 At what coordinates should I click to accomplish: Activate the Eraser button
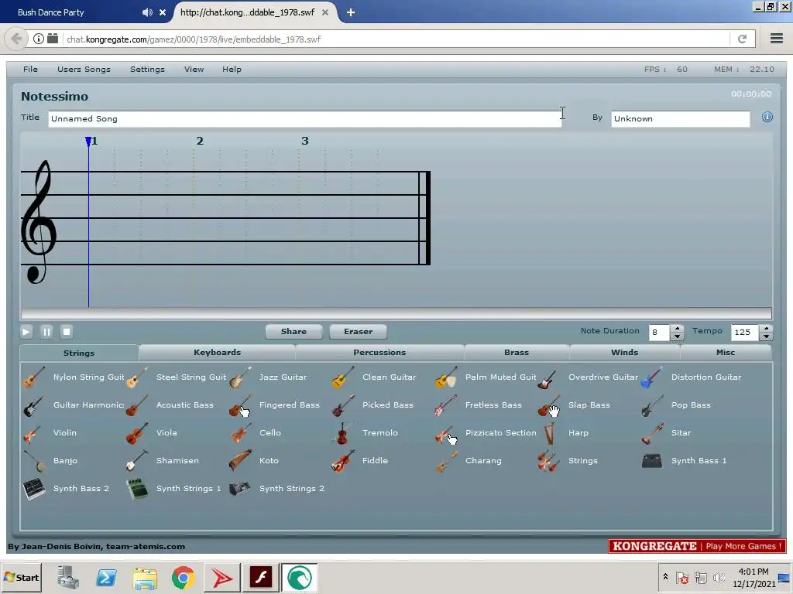pos(358,332)
